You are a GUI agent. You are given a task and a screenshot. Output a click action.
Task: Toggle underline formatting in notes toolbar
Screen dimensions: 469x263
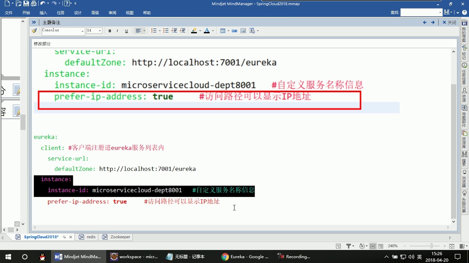pyautogui.click(x=126, y=31)
